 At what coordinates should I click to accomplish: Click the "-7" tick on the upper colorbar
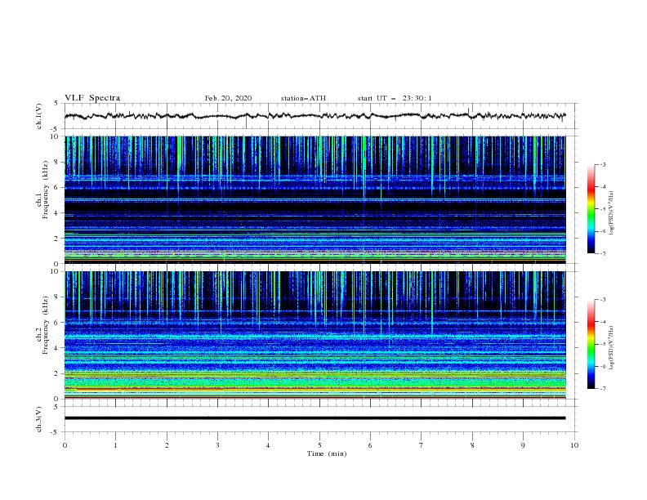(x=602, y=254)
